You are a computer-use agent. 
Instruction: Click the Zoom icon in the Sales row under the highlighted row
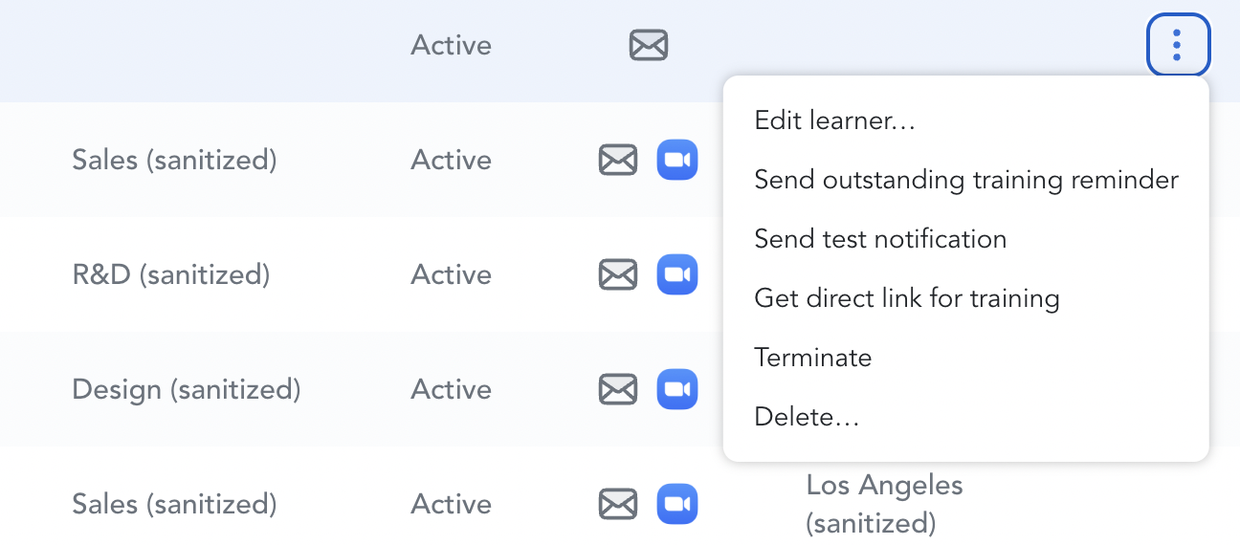677,160
